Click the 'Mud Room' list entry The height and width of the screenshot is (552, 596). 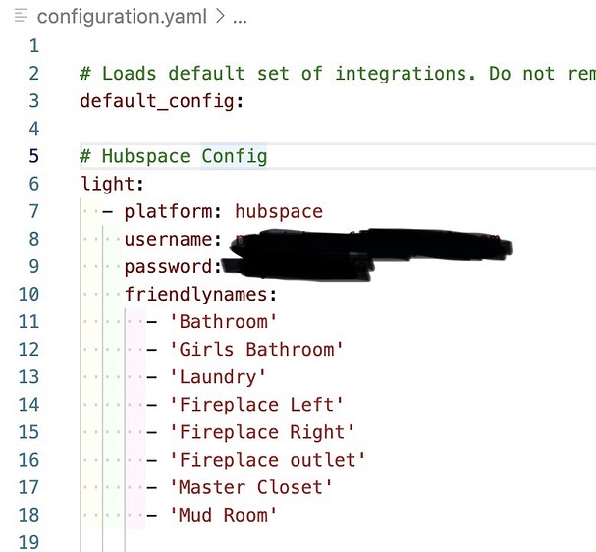[x=224, y=514]
